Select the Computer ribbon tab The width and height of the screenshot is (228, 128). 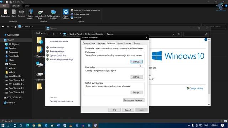16,6
